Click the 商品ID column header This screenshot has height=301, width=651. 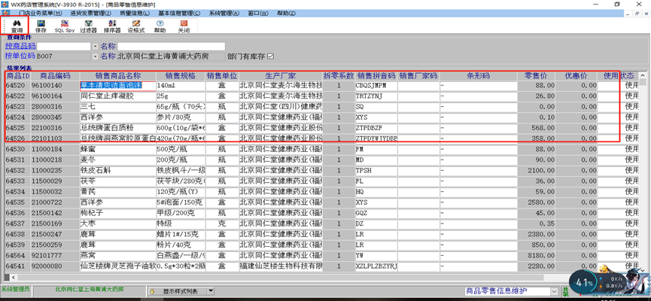point(18,76)
